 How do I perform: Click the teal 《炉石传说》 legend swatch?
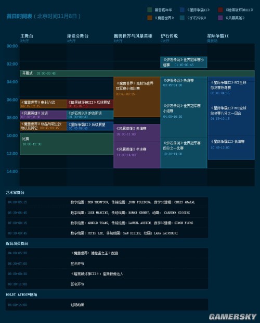coord(182,18)
